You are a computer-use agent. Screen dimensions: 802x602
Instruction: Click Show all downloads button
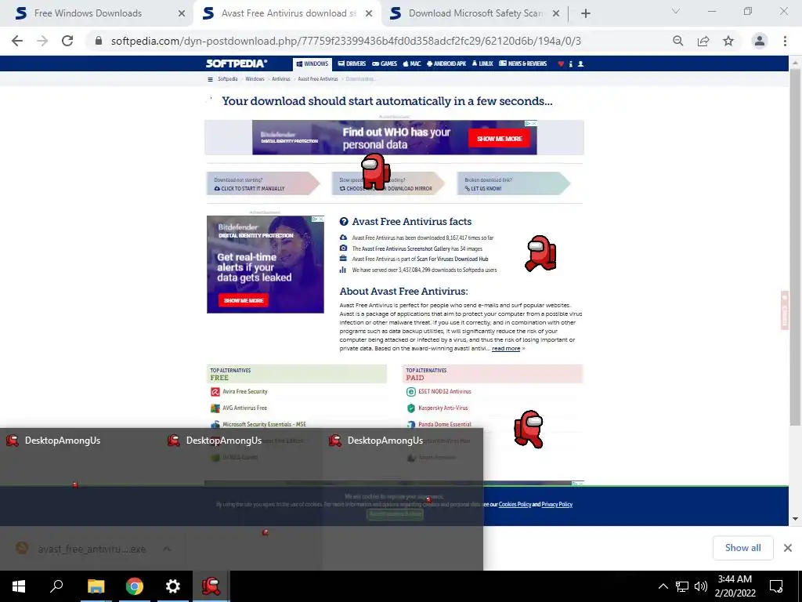[x=742, y=548]
